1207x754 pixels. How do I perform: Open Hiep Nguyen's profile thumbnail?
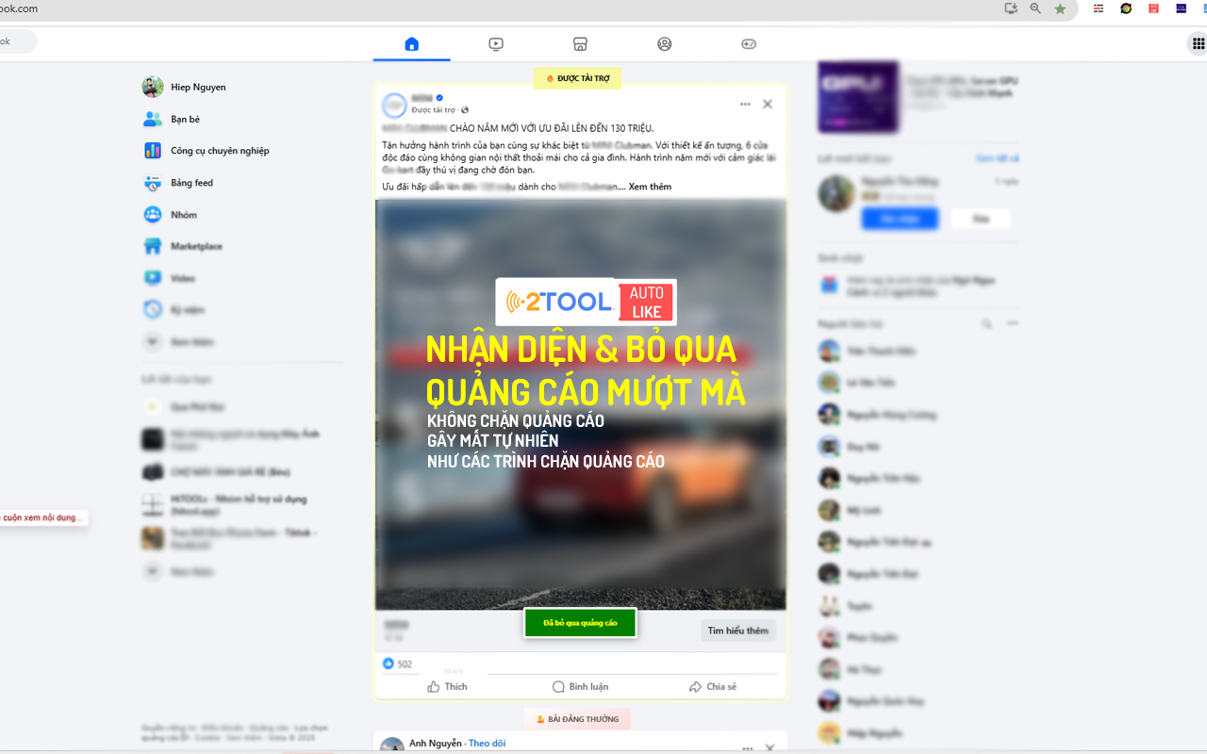click(153, 87)
